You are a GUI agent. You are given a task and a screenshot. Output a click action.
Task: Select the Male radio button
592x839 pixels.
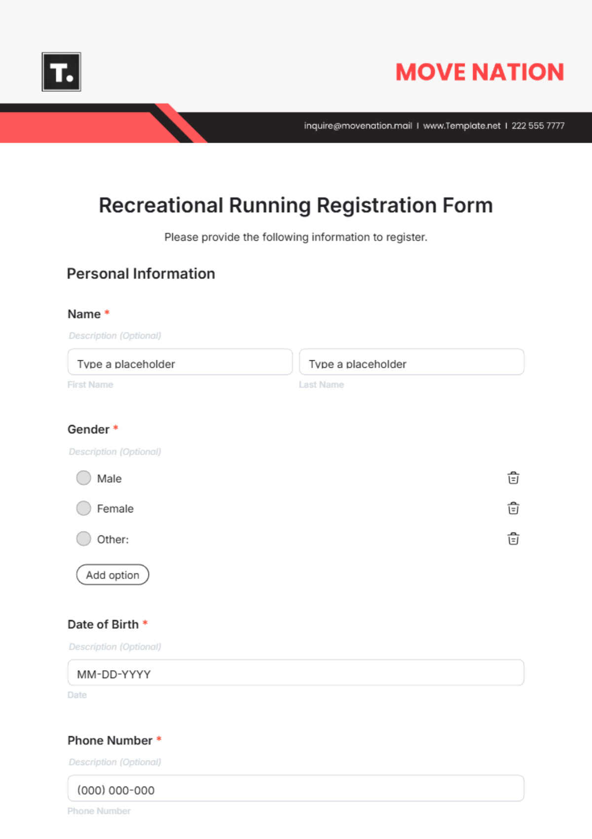[84, 478]
